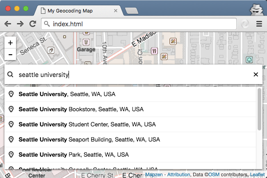Click pin icon beside Student Center result
The image size is (267, 178).
(x=11, y=124)
